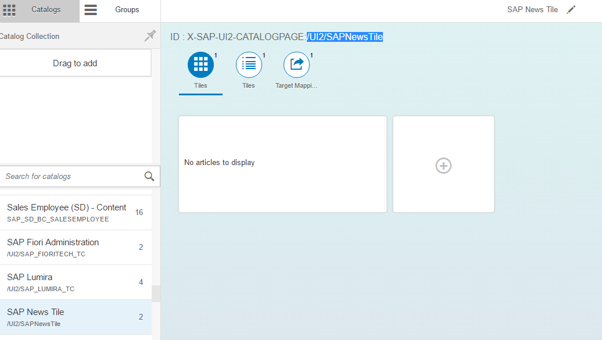Select the SAP News Tile catalog
The width and height of the screenshot is (602, 340).
(x=76, y=317)
